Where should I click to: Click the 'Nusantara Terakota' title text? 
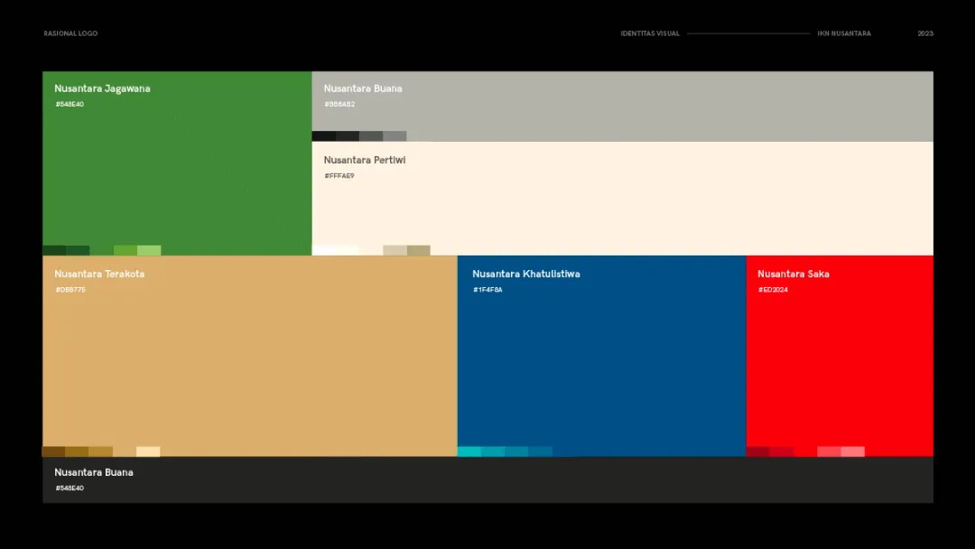pos(99,274)
